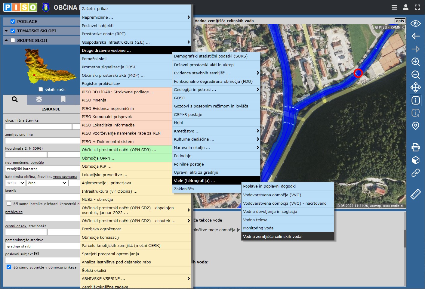Open the vnos seznama link
The width and height of the screenshot is (425, 289).
pyautogui.click(x=65, y=177)
